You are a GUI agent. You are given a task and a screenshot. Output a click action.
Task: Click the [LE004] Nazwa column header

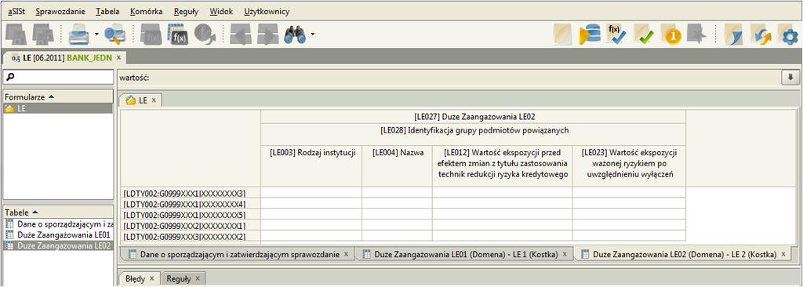pos(397,166)
